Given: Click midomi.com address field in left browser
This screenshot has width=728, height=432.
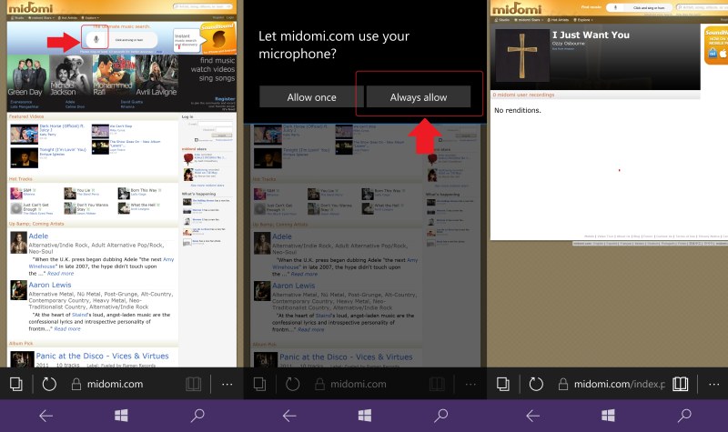Looking at the screenshot, I should click(116, 384).
